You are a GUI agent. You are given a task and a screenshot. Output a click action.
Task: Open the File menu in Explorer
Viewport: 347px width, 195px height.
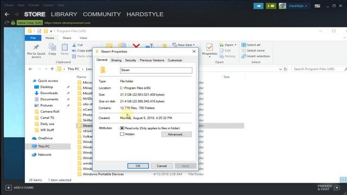point(33,38)
